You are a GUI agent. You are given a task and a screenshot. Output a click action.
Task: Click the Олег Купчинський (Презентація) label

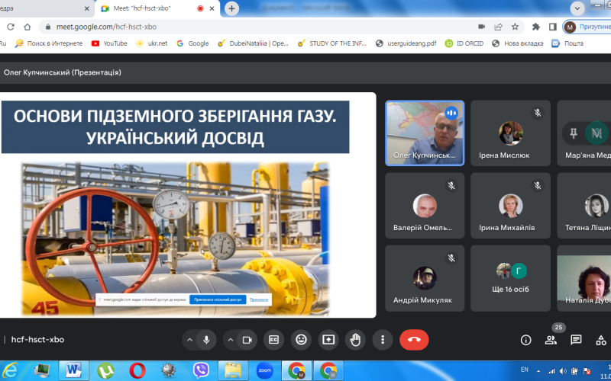pos(63,72)
